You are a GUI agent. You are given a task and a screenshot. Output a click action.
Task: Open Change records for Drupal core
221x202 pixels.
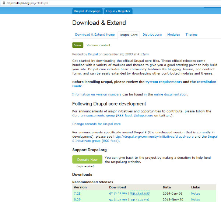click(97, 124)
